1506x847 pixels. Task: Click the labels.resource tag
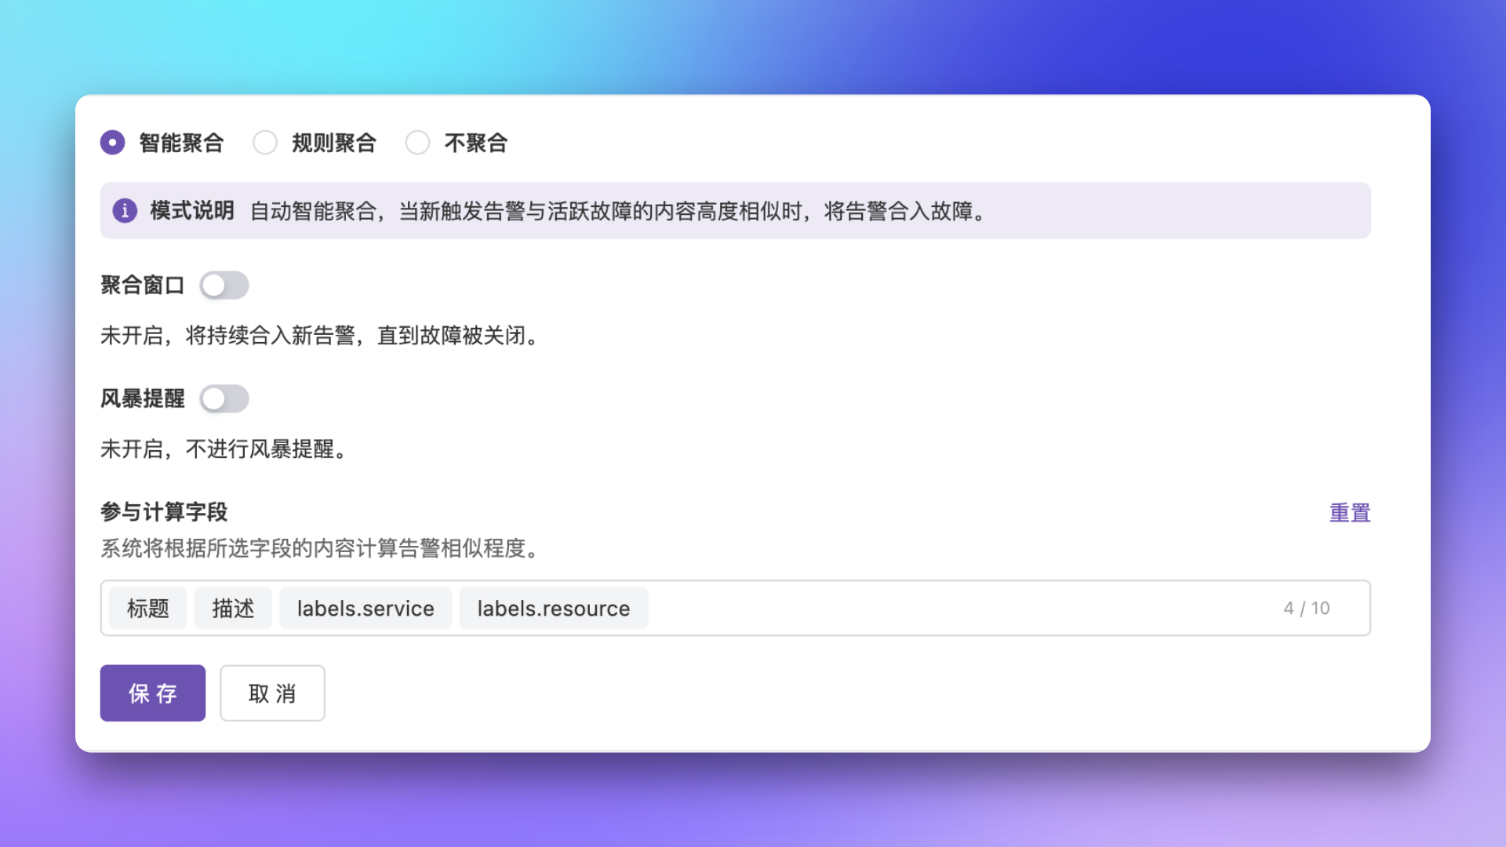[553, 609]
